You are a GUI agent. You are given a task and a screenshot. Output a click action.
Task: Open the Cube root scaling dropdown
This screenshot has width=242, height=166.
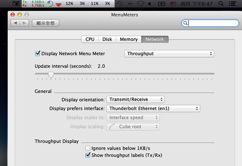tap(133, 127)
